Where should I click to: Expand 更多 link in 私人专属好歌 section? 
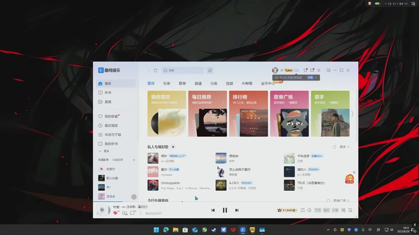click(344, 147)
